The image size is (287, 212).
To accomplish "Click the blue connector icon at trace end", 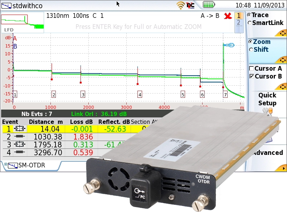I will click(x=229, y=45).
